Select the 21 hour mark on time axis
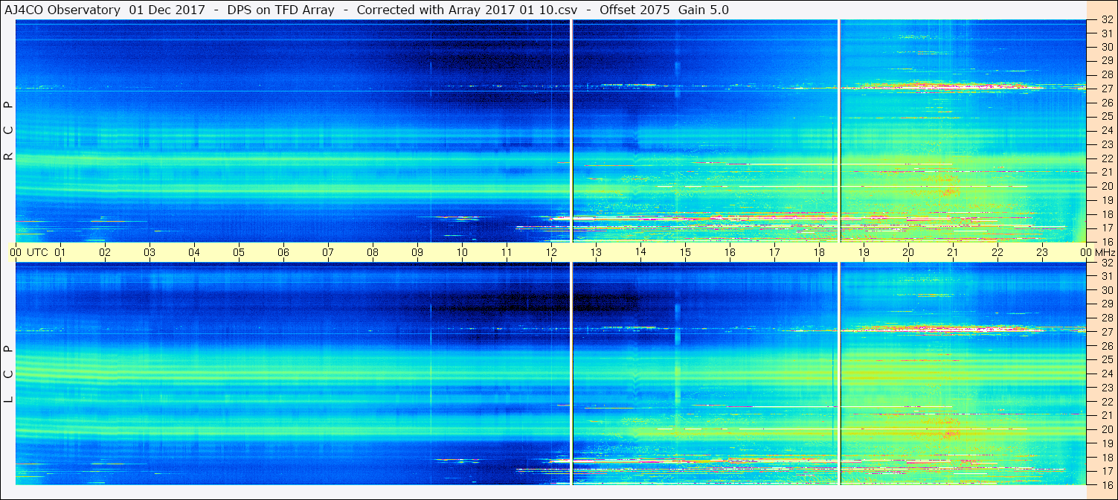Image resolution: width=1118 pixels, height=500 pixels. 953,252
